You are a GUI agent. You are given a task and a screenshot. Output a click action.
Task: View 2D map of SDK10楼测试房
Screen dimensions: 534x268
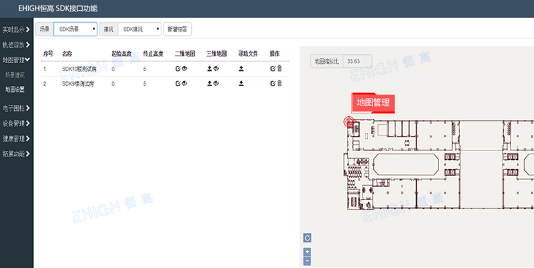point(184,69)
